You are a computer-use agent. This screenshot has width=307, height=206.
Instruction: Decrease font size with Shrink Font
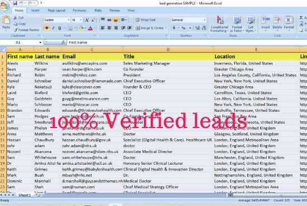[93, 20]
